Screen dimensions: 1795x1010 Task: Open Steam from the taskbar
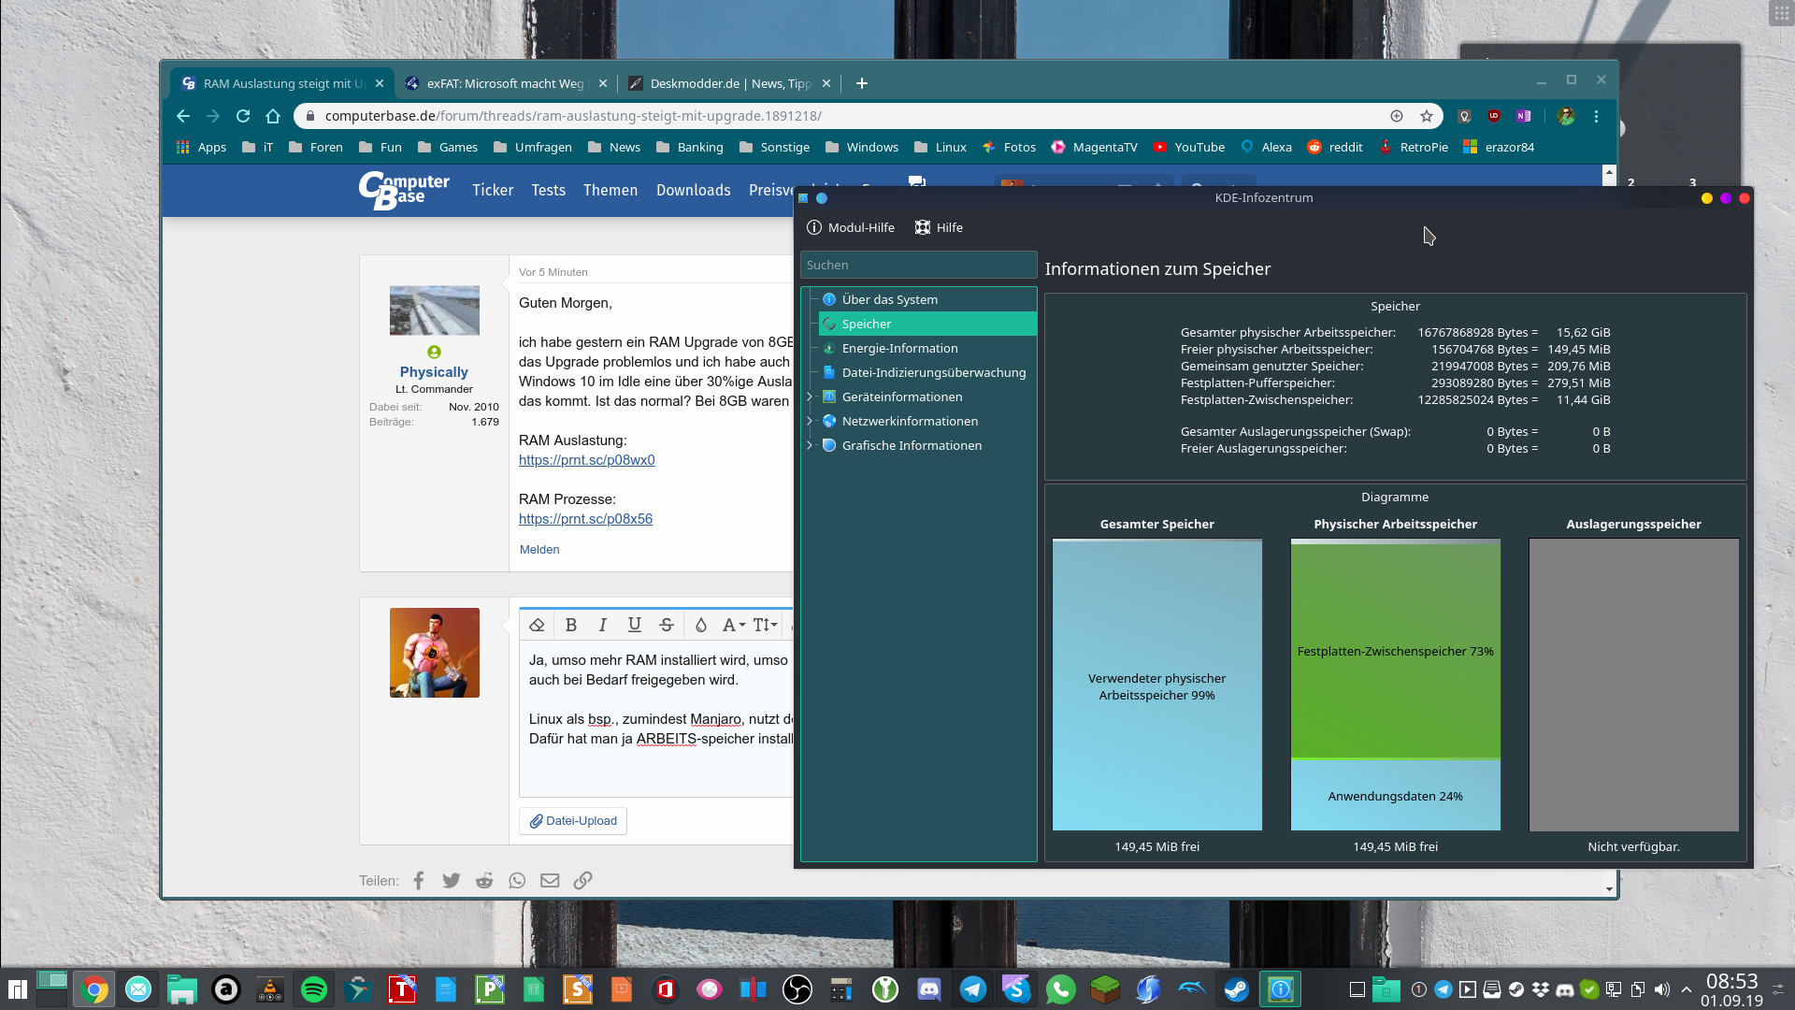point(1236,989)
